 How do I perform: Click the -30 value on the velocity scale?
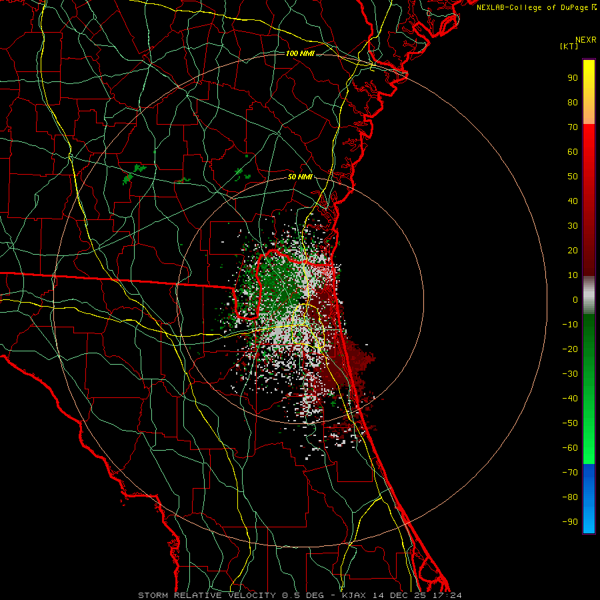click(x=570, y=374)
